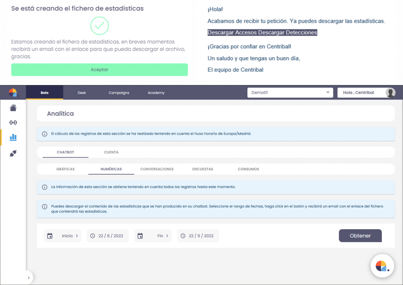Viewport: 403px width, 285px height.
Task: Click the Home icon in the sidebar
Action: click(13, 107)
